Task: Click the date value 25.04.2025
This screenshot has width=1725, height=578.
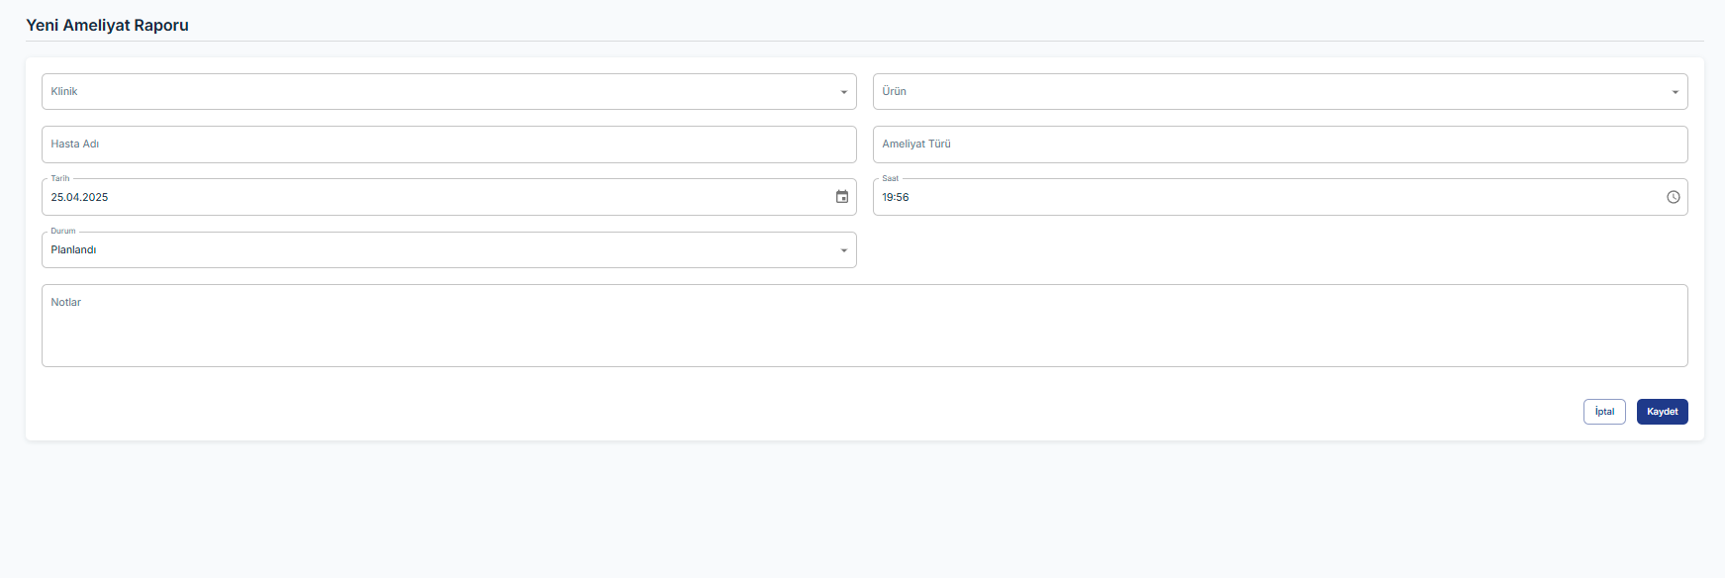Action: coord(80,197)
